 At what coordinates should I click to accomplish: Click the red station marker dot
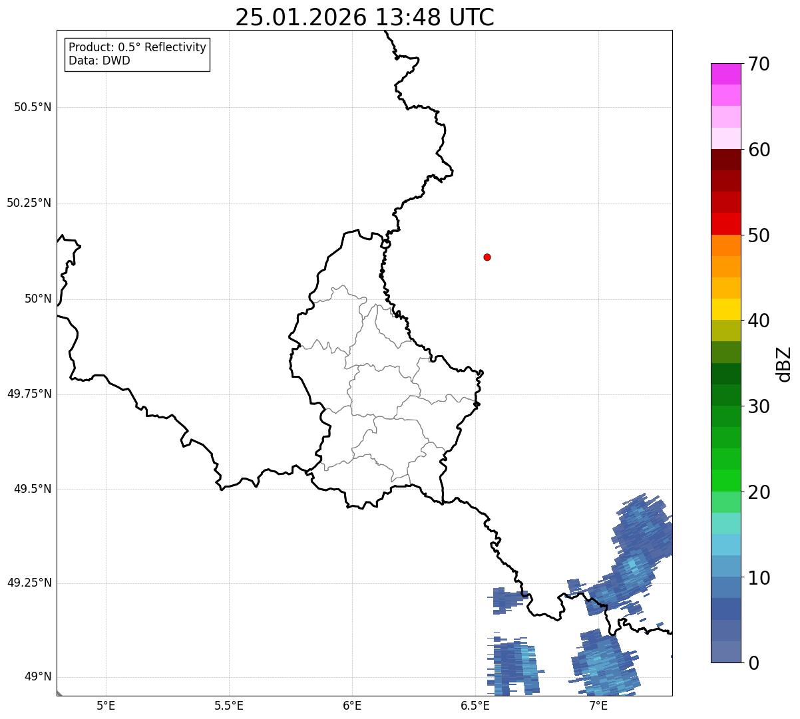[487, 257]
